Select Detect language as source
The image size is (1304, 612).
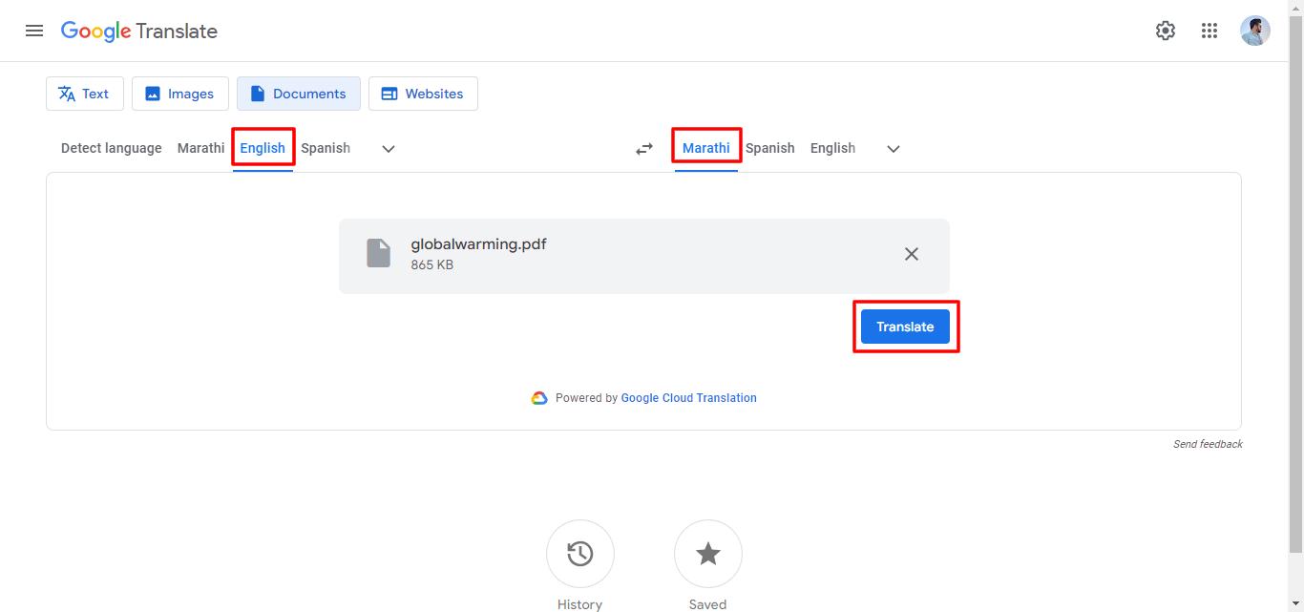111,148
